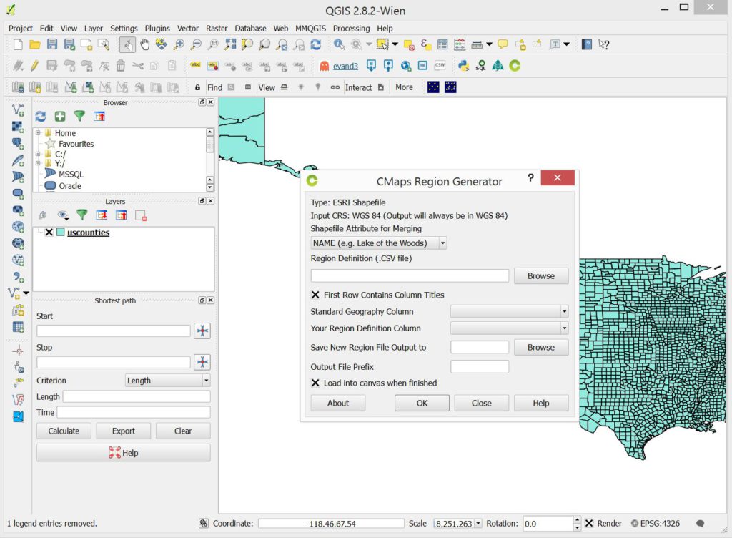Toggle uscounties layer visibility checkbox
Image resolution: width=732 pixels, height=538 pixels.
tap(49, 232)
